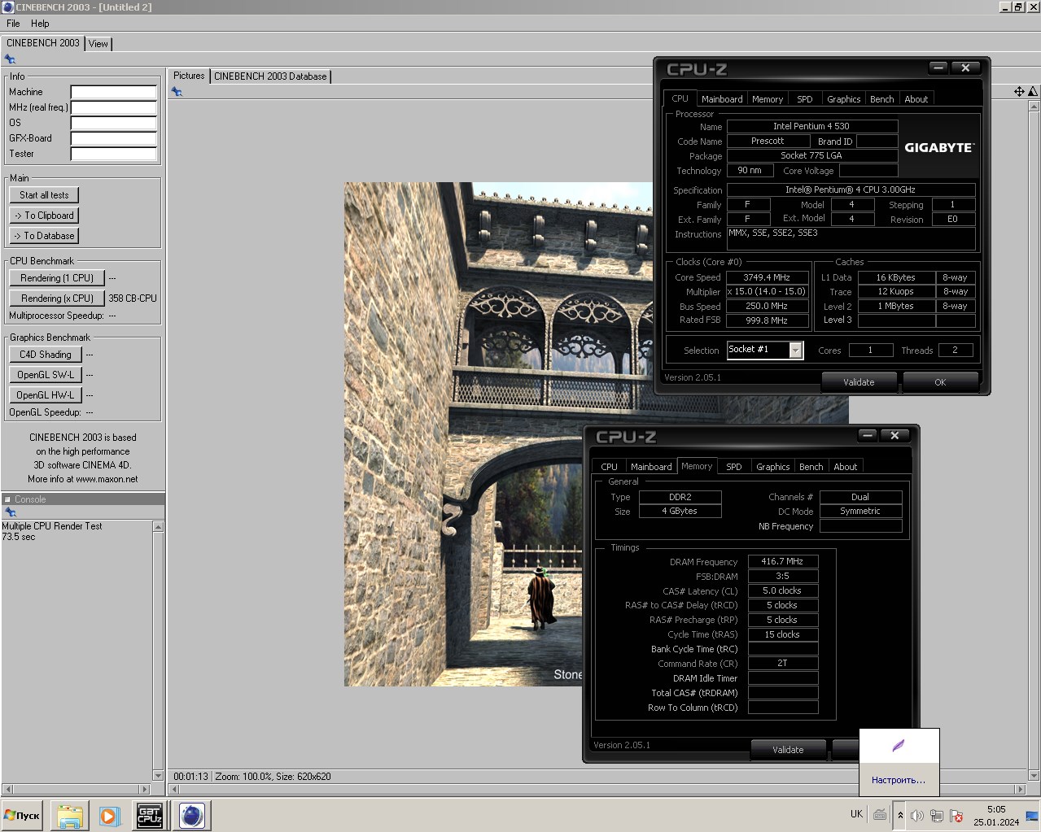This screenshot has height=832, width=1041.
Task: Open About tab in upper CPU-Z window
Action: (916, 99)
